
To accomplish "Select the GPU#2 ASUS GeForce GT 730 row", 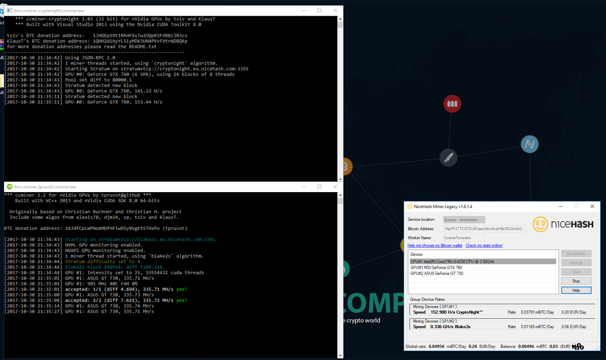I will click(x=483, y=273).
